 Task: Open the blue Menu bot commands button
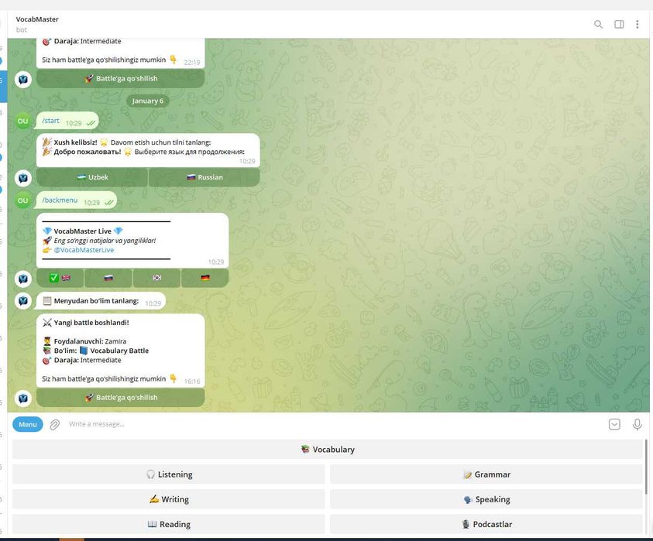28,424
